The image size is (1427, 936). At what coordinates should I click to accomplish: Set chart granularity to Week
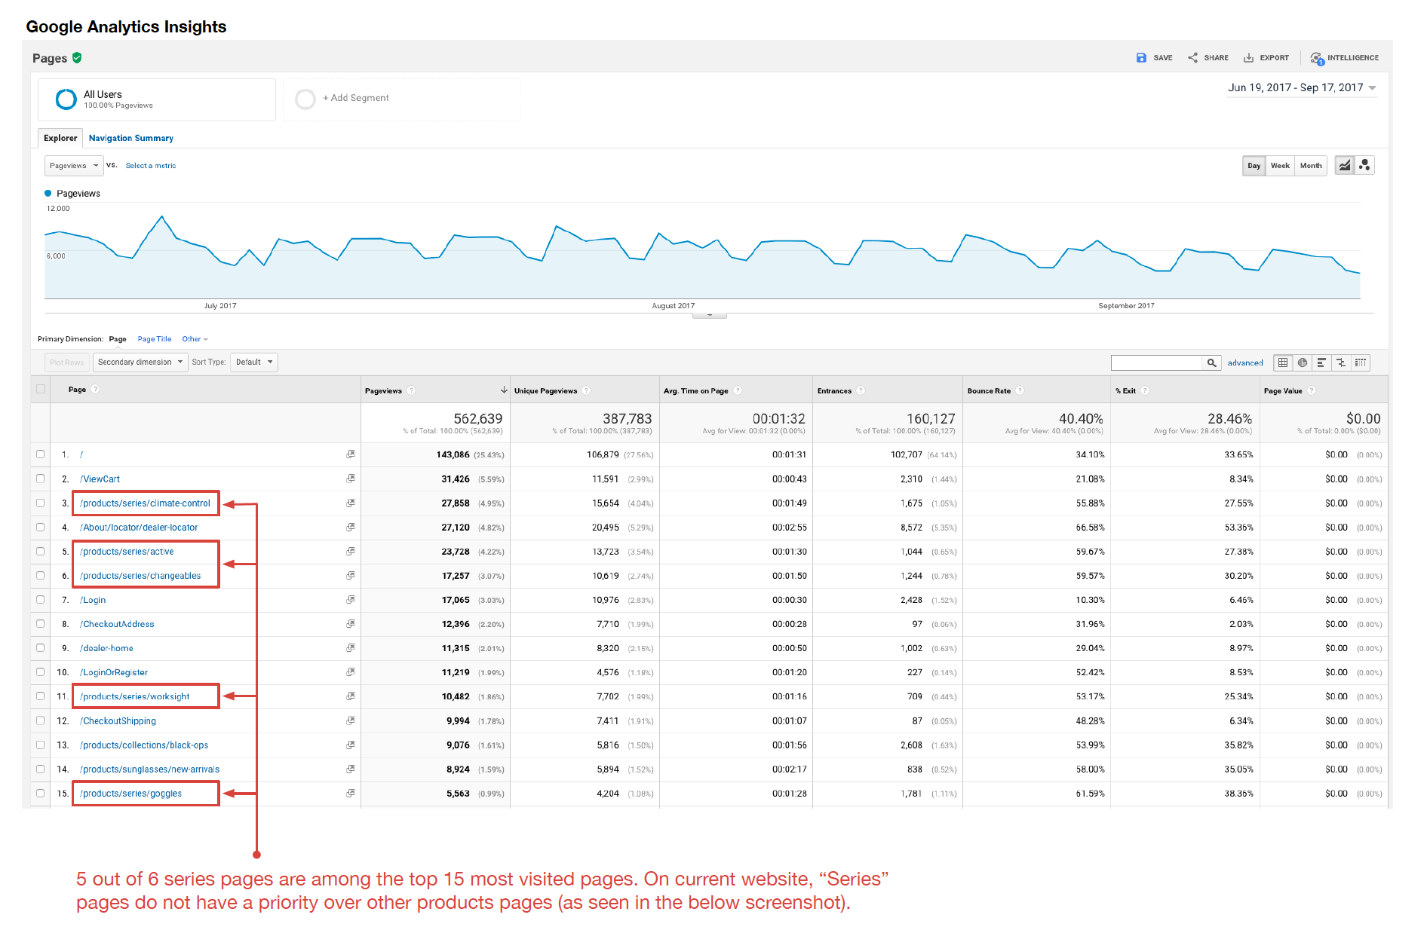click(x=1280, y=166)
